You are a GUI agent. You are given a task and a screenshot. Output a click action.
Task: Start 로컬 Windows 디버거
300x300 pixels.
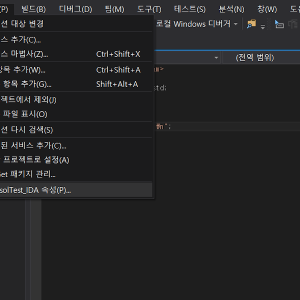click(x=193, y=24)
